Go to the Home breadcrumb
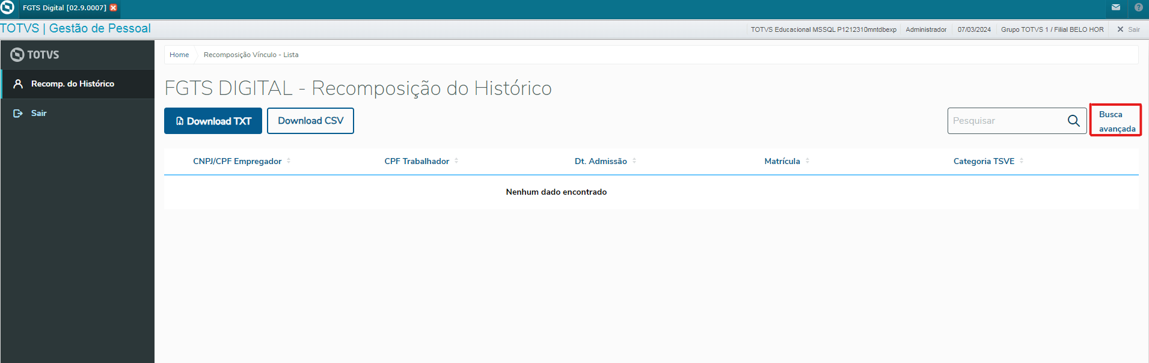Screen dimensions: 1149x363 pyautogui.click(x=179, y=55)
